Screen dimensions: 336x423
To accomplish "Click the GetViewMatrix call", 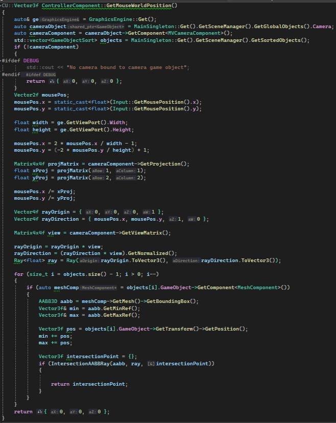I will (x=142, y=233).
